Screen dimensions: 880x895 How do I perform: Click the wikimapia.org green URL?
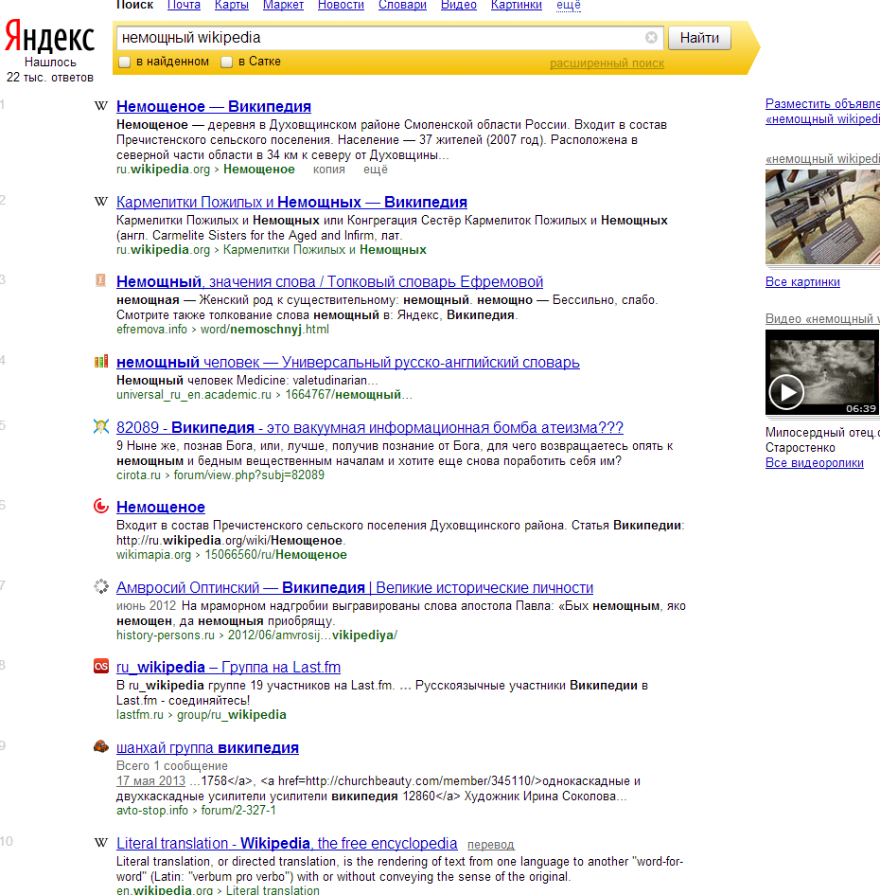pyautogui.click(x=232, y=555)
